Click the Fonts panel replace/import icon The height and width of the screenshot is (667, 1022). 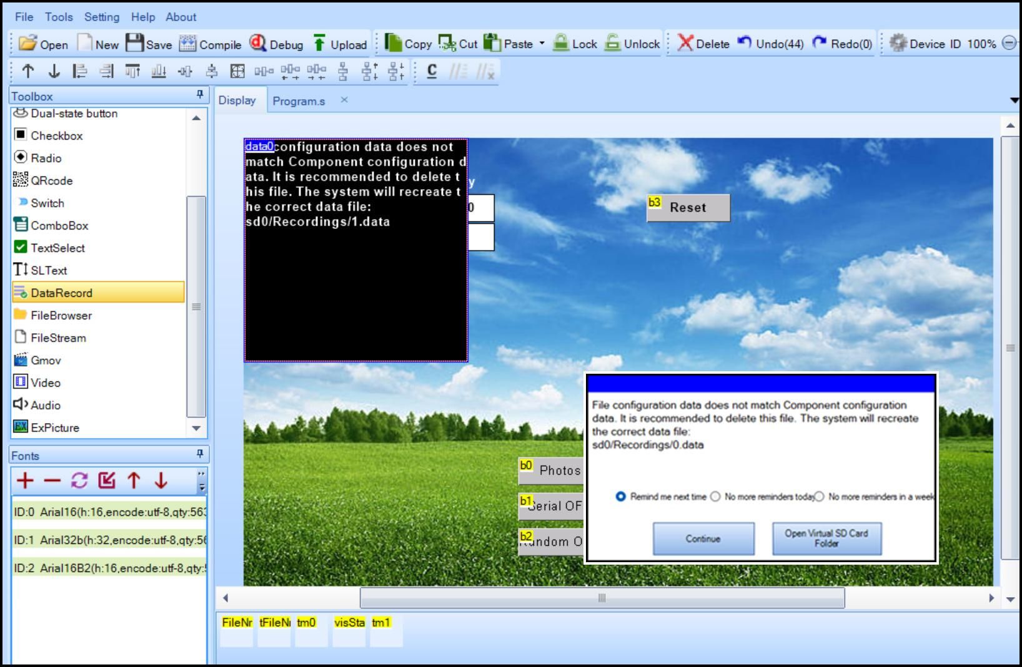click(107, 480)
